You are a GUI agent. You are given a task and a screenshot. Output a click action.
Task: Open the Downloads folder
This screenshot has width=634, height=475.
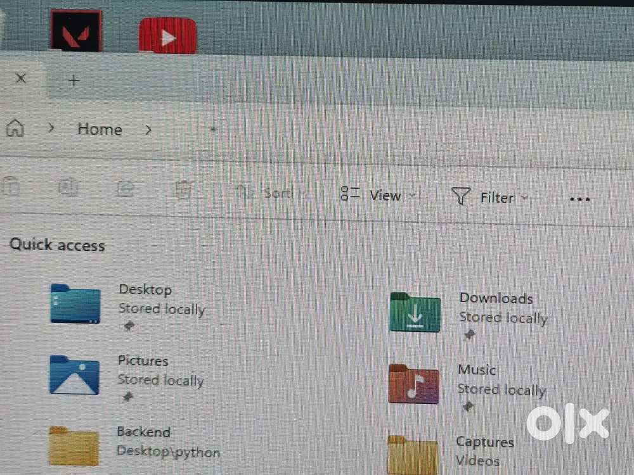click(415, 312)
